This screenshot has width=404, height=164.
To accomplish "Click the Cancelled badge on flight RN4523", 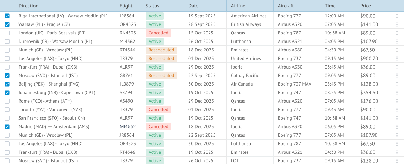I will (x=158, y=33).
